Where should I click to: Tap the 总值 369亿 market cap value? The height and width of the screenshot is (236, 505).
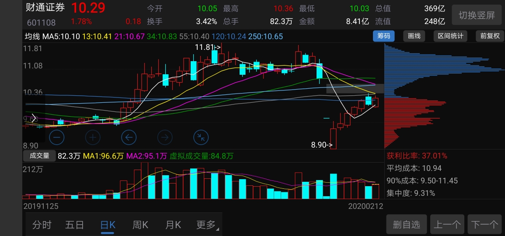pos(435,8)
